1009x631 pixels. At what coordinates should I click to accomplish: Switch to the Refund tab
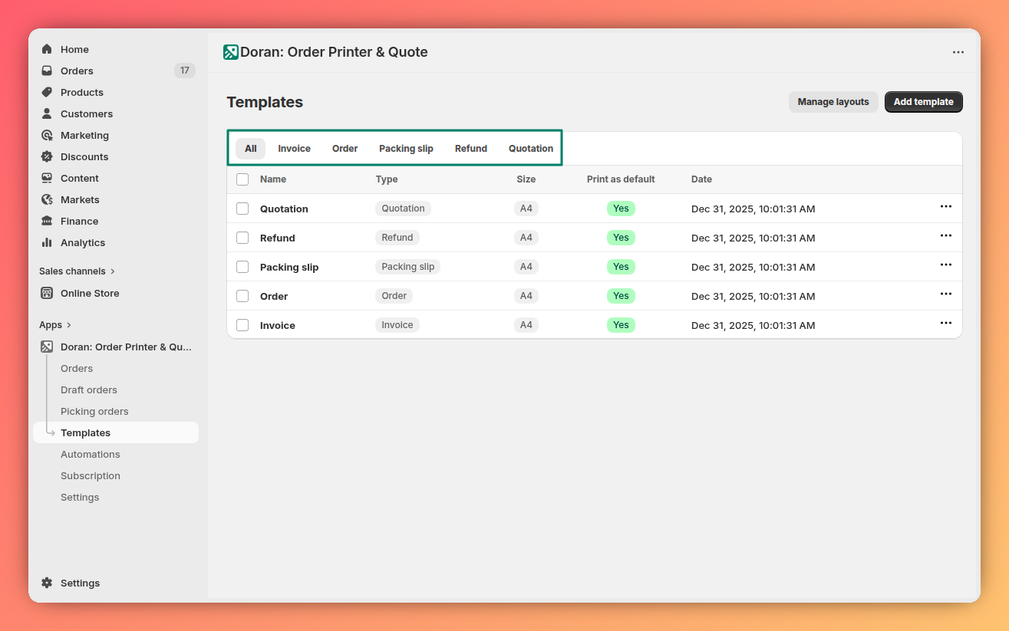tap(471, 149)
